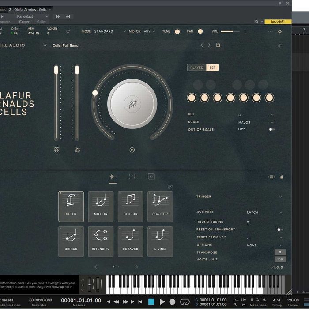Click the blue stop button
The height and width of the screenshot is (309, 309).
[x=151, y=301]
